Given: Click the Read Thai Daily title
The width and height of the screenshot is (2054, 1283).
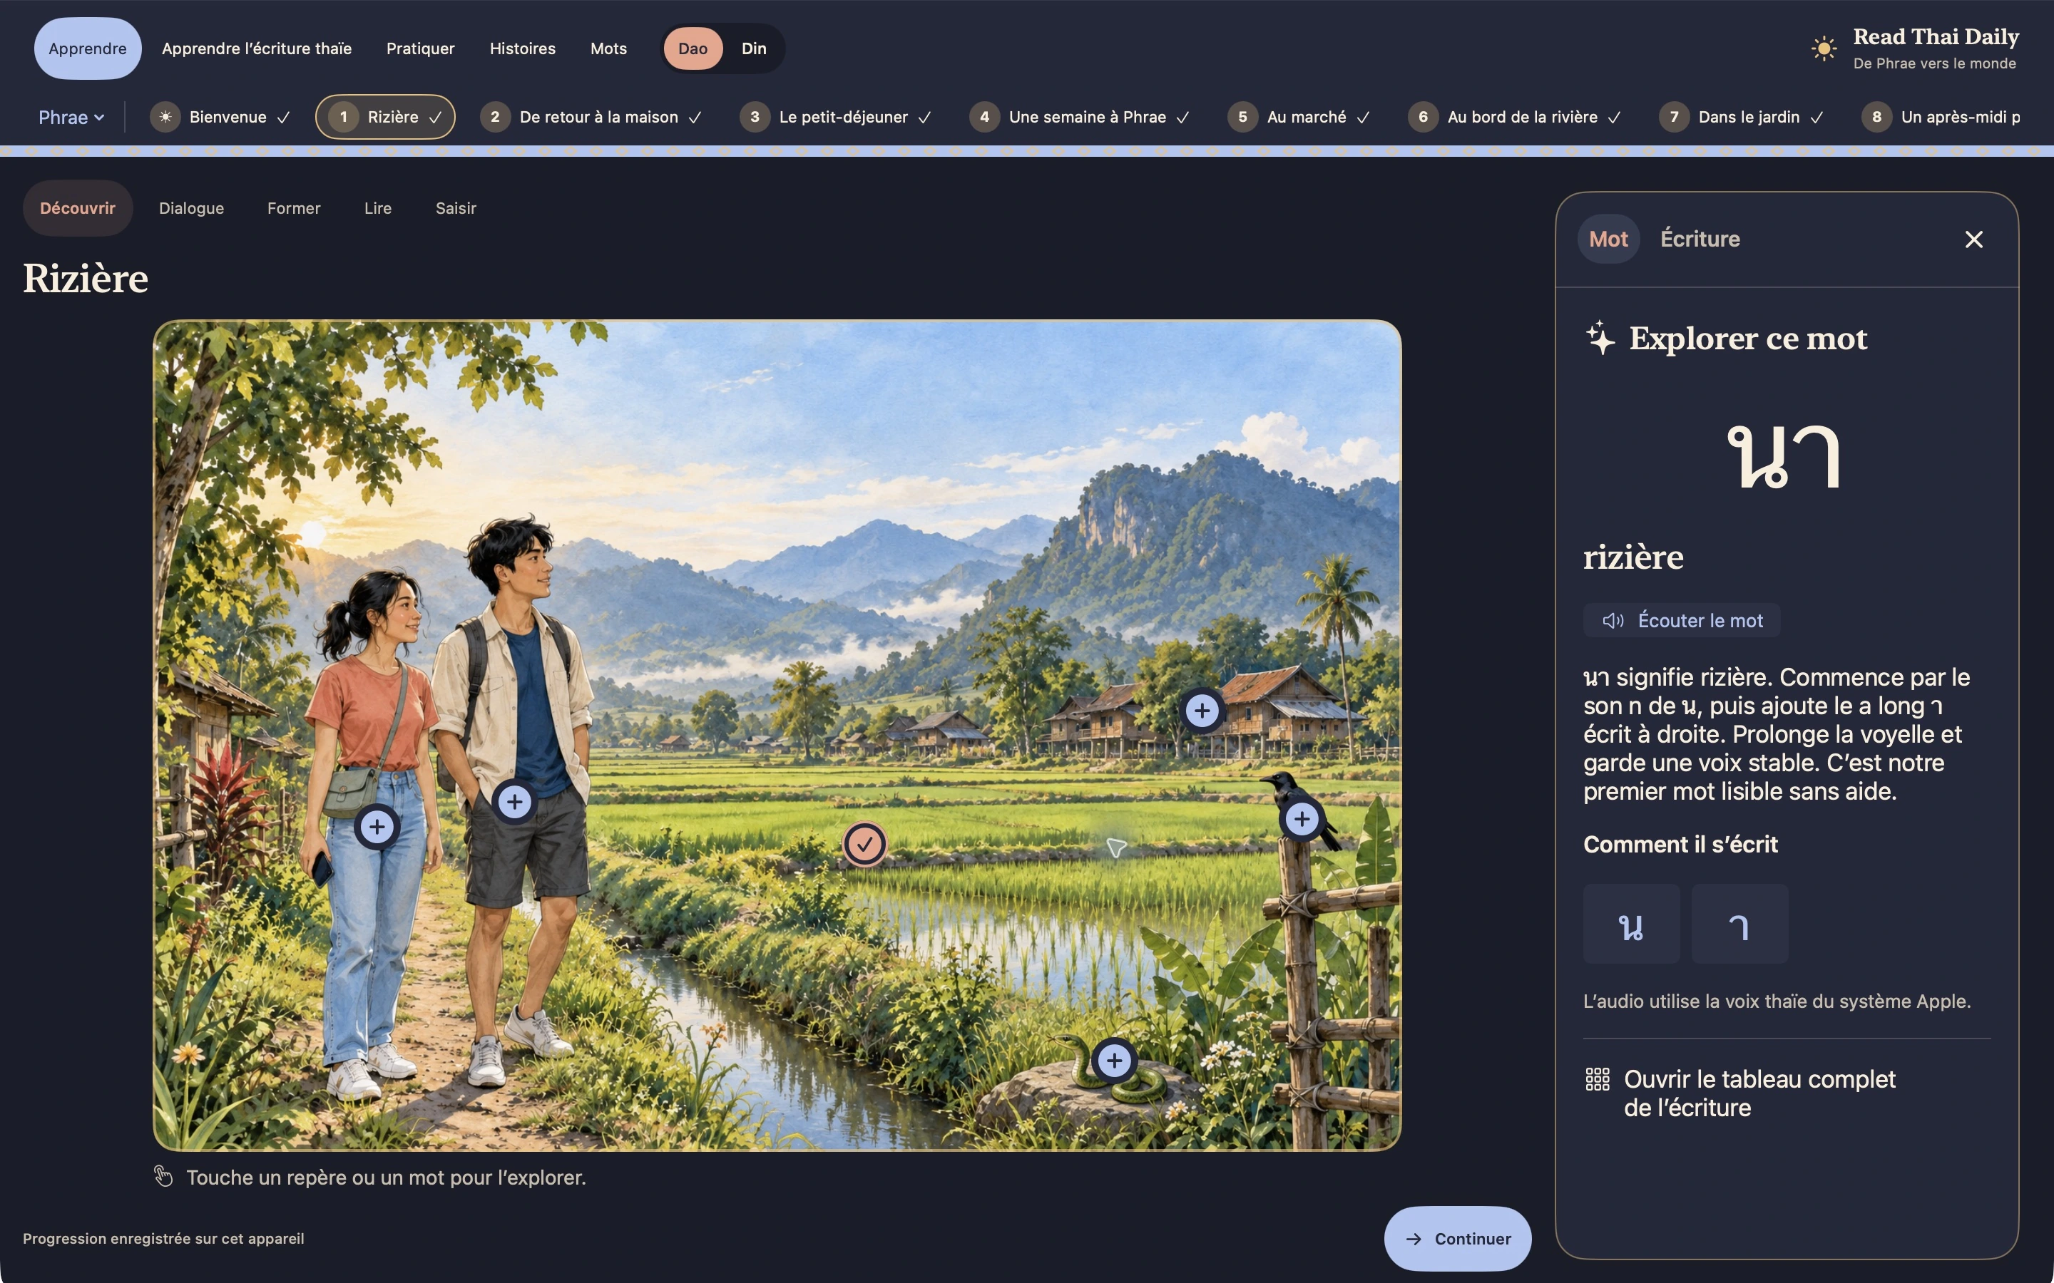Looking at the screenshot, I should pyautogui.click(x=1935, y=36).
